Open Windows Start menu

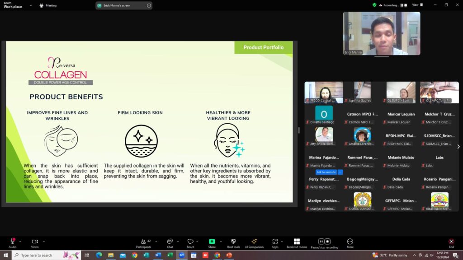coord(5,255)
